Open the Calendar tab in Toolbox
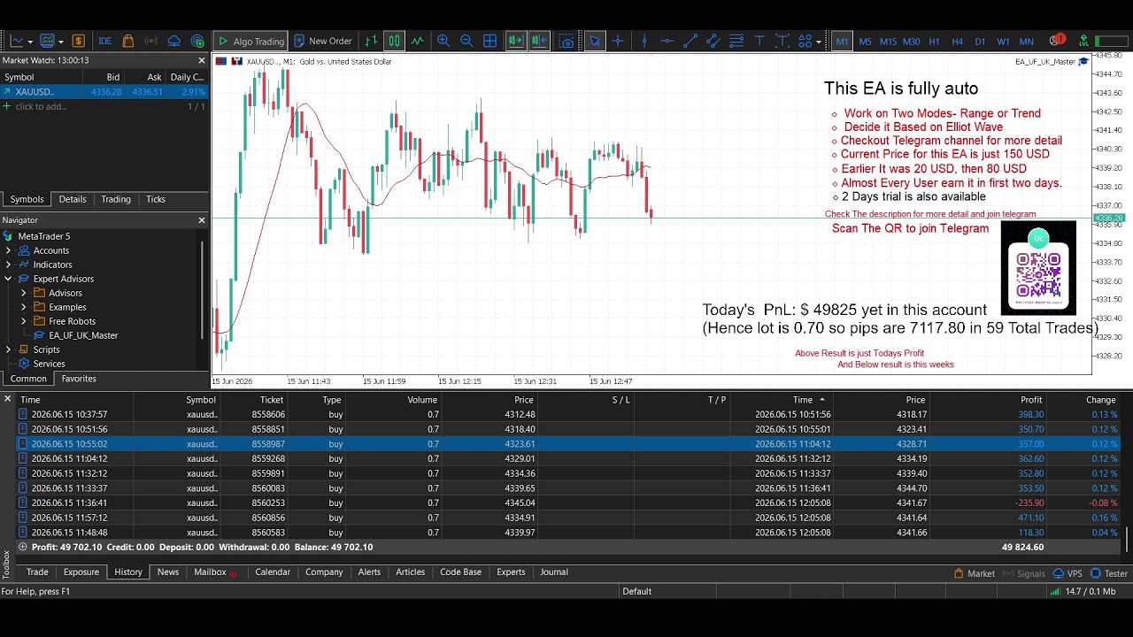This screenshot has height=637, width=1133. point(273,572)
